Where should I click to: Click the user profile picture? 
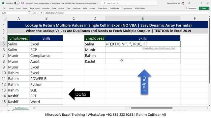click(183, 3)
